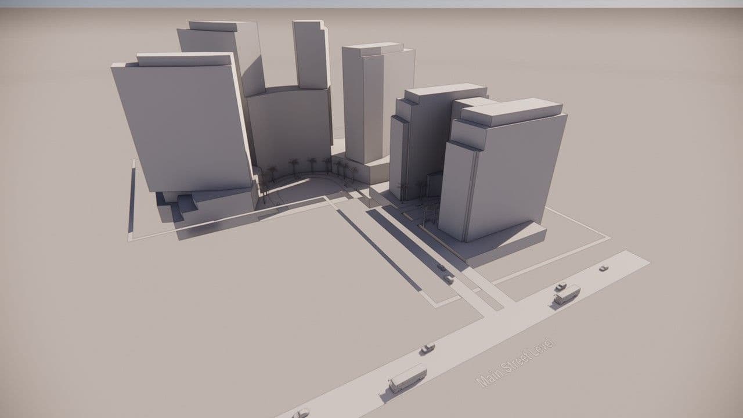The width and height of the screenshot is (743, 418).
Task: Select the car cut off at the bottom edge
Action: coord(301,413)
